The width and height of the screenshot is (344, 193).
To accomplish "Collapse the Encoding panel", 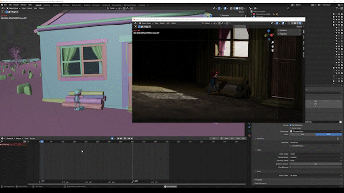I will point(260,138).
